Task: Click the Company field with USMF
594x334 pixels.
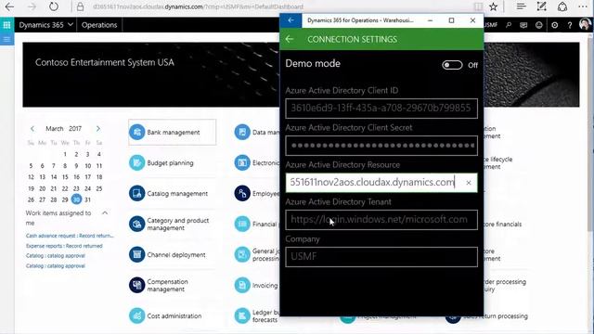Action: pyautogui.click(x=381, y=257)
